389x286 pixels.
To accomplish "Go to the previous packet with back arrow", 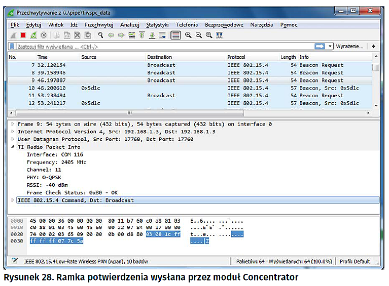I will (111, 35).
